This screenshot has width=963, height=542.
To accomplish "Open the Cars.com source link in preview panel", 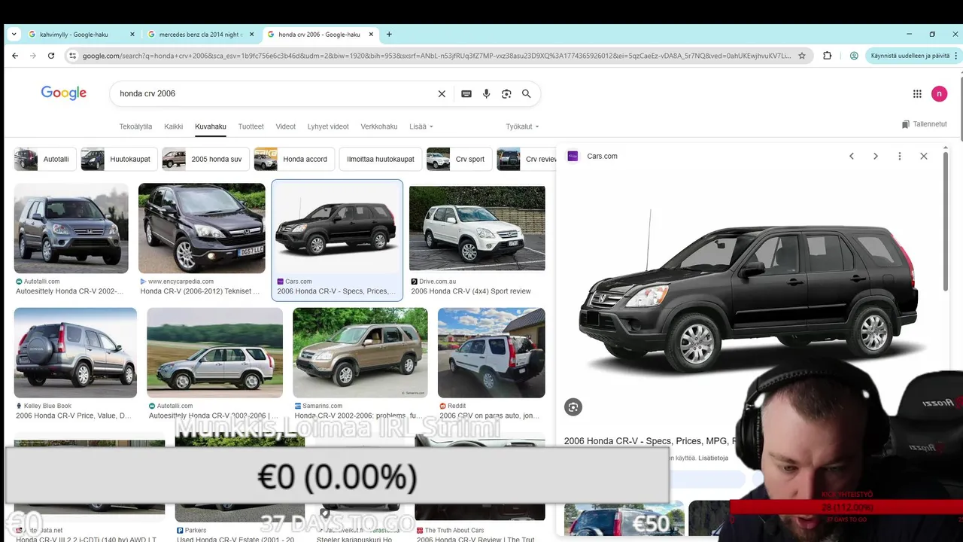I will coord(593,156).
